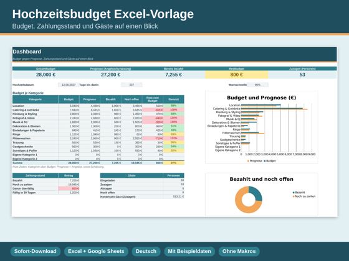The image size is (349, 261).
Task: Click the Zahlungsstand table header
Action: click(x=35, y=175)
